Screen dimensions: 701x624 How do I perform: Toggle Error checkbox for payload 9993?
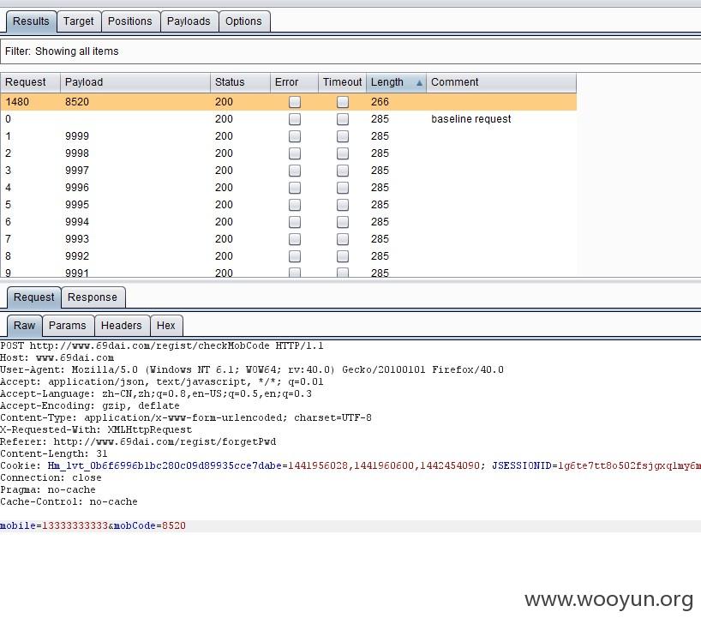(x=295, y=239)
